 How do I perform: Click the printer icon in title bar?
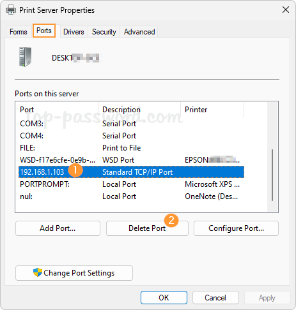point(11,10)
